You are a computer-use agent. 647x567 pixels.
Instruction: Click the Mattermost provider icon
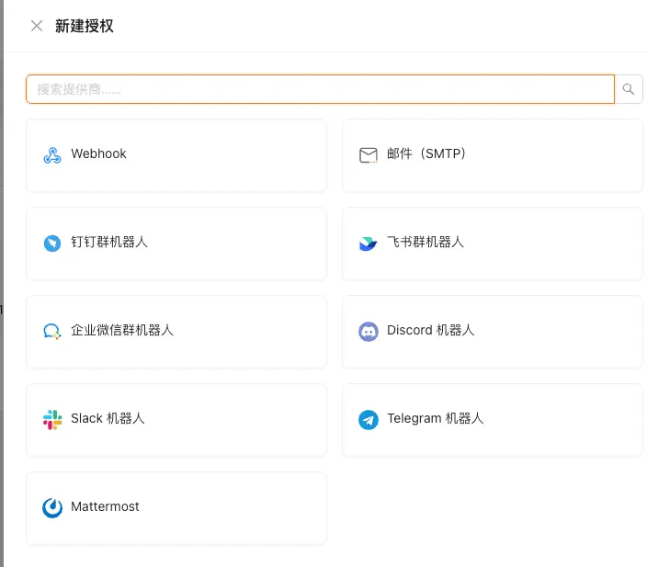[52, 508]
